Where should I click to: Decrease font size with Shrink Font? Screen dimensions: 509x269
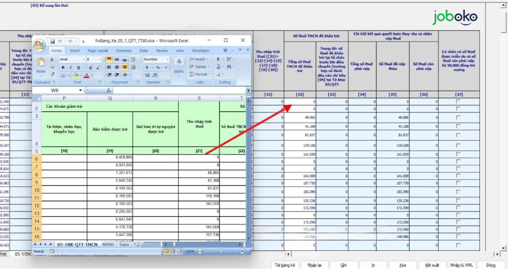pyautogui.click(x=98, y=67)
